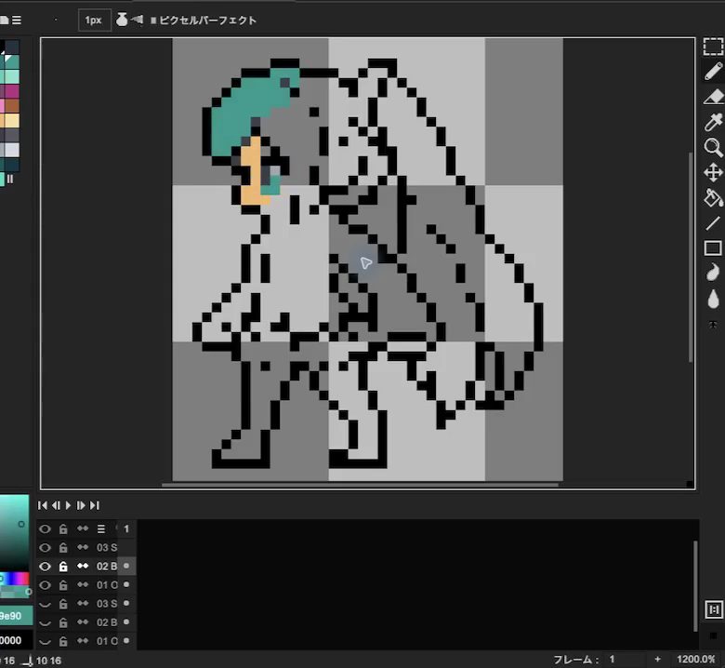
Task: Select frame 1 header in timeline
Action: click(x=126, y=528)
